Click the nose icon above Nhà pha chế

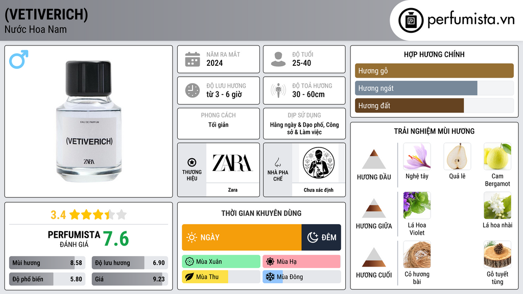(277, 162)
